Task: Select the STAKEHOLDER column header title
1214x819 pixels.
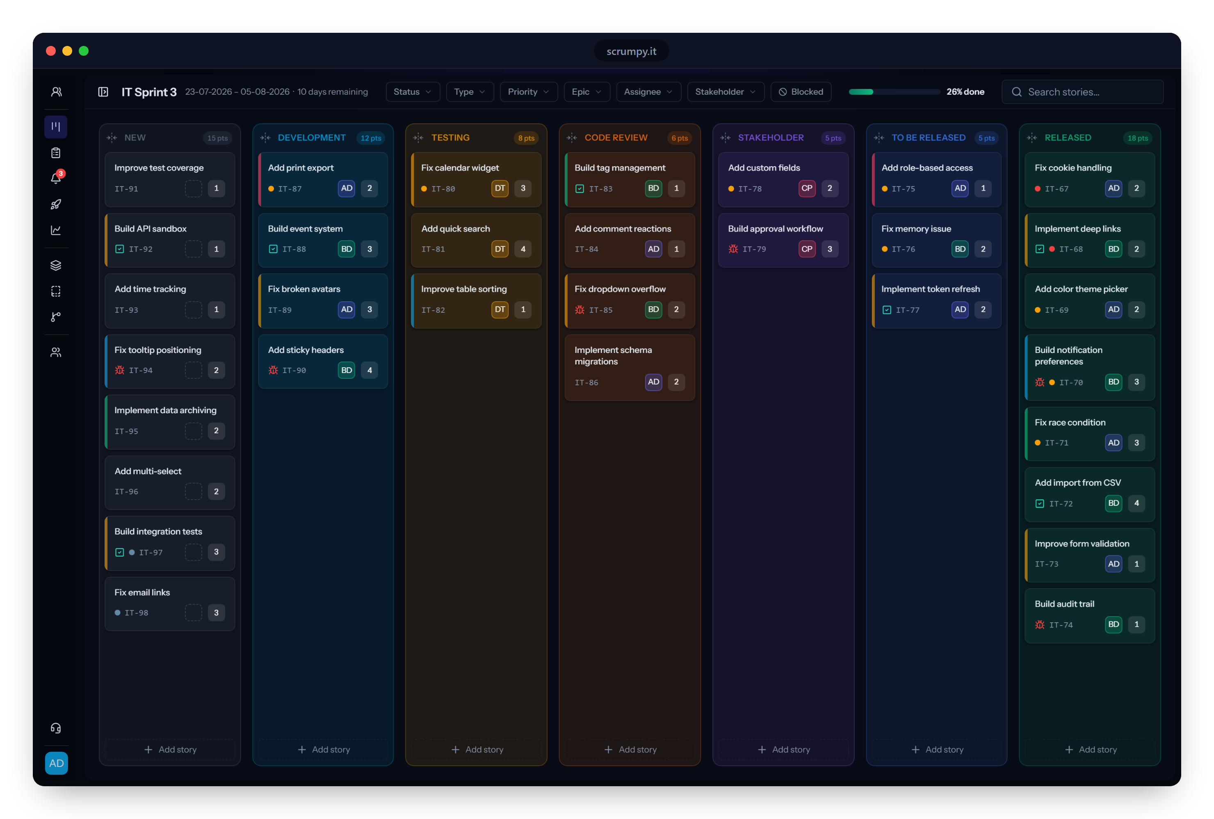Action: (771, 138)
